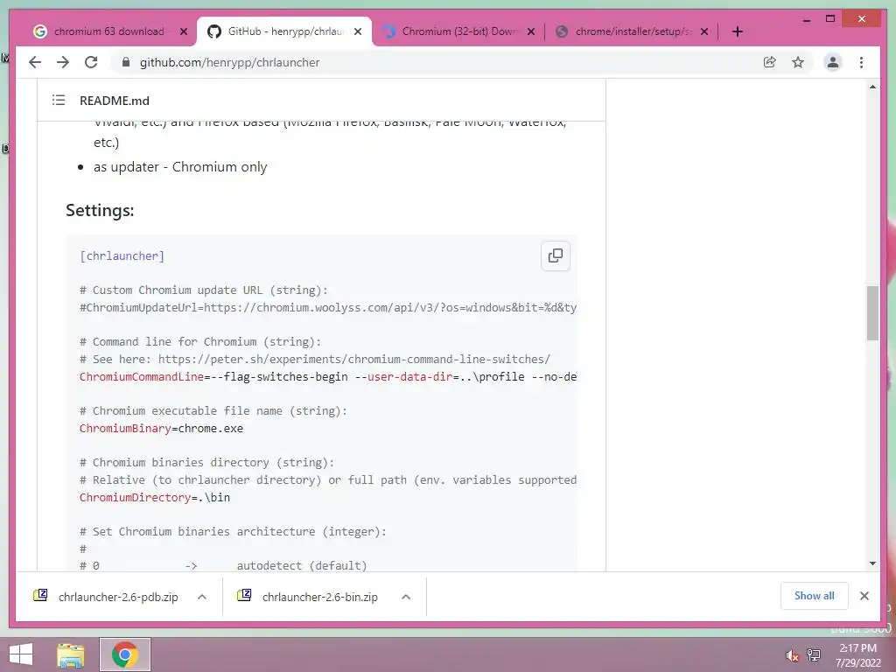Close the downloads bar

864,596
